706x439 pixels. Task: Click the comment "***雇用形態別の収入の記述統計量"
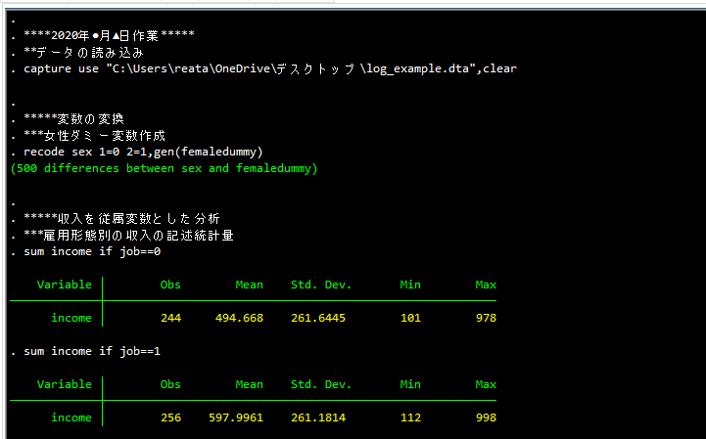pyautogui.click(x=128, y=236)
